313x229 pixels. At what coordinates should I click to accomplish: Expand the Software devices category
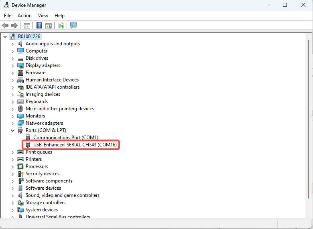pos(12,188)
